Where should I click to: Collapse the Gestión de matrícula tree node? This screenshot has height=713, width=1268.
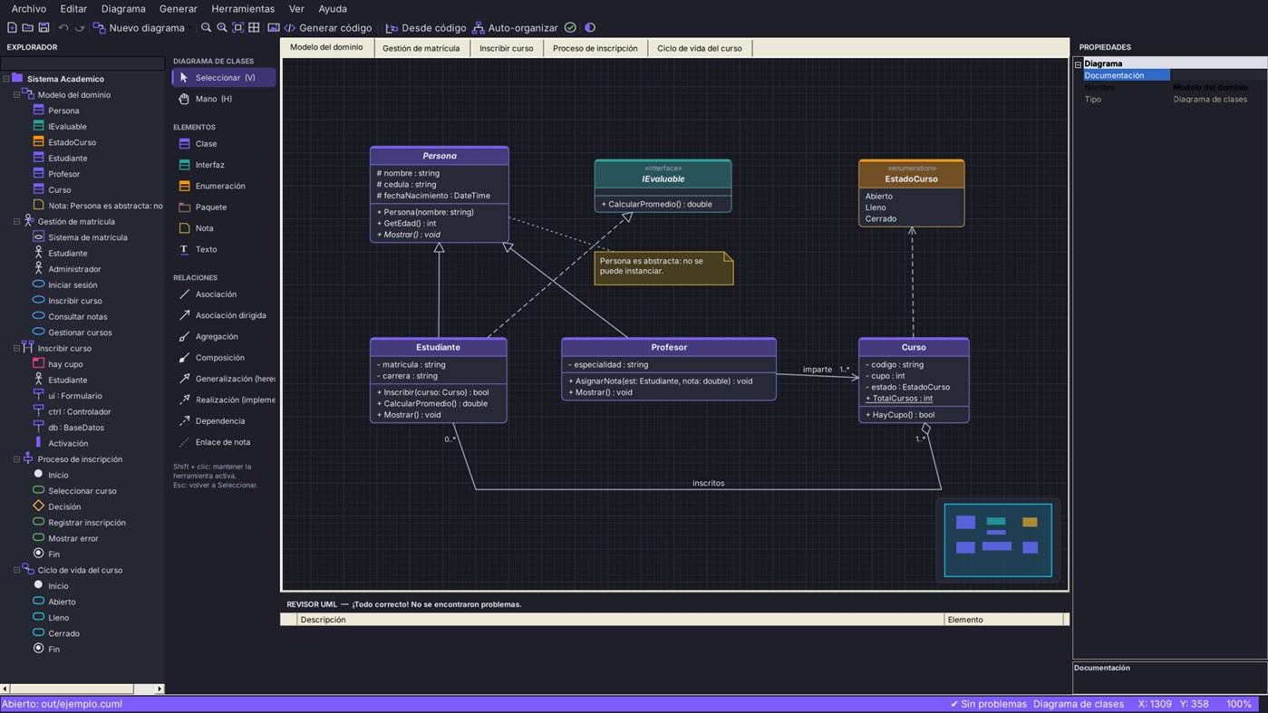tap(16, 221)
